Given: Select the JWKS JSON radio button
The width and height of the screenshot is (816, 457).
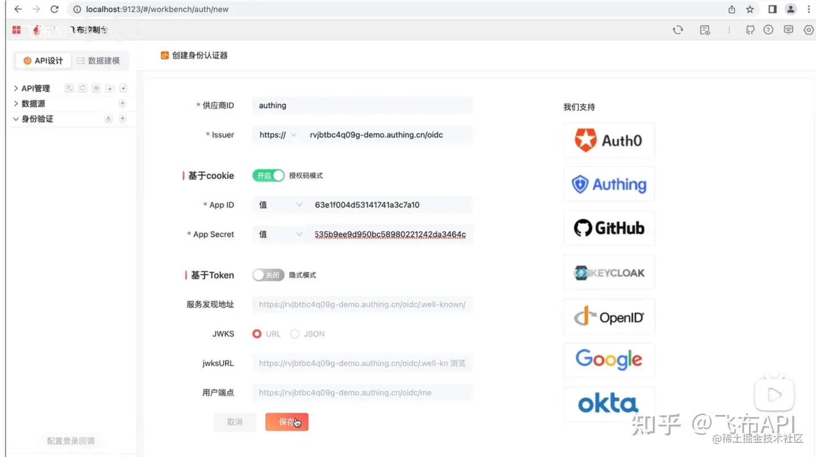Looking at the screenshot, I should pos(295,334).
